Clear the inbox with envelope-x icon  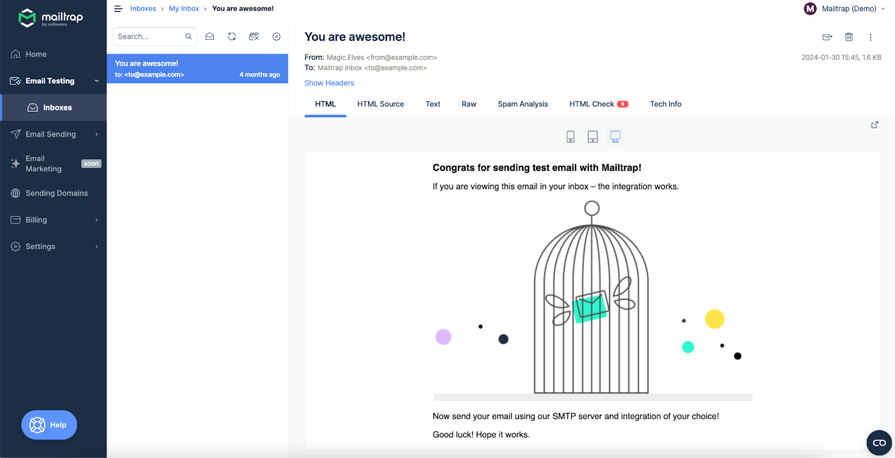coord(254,36)
